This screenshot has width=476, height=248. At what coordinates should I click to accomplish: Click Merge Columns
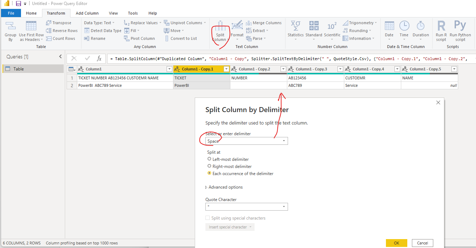[x=264, y=23]
